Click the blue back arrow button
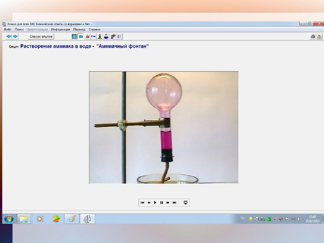The image size is (324, 243). click(x=9, y=36)
